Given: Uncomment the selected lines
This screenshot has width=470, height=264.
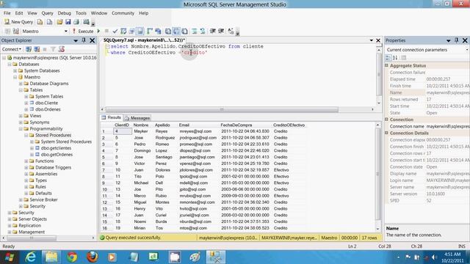Looking at the screenshot, I should 203,31.
